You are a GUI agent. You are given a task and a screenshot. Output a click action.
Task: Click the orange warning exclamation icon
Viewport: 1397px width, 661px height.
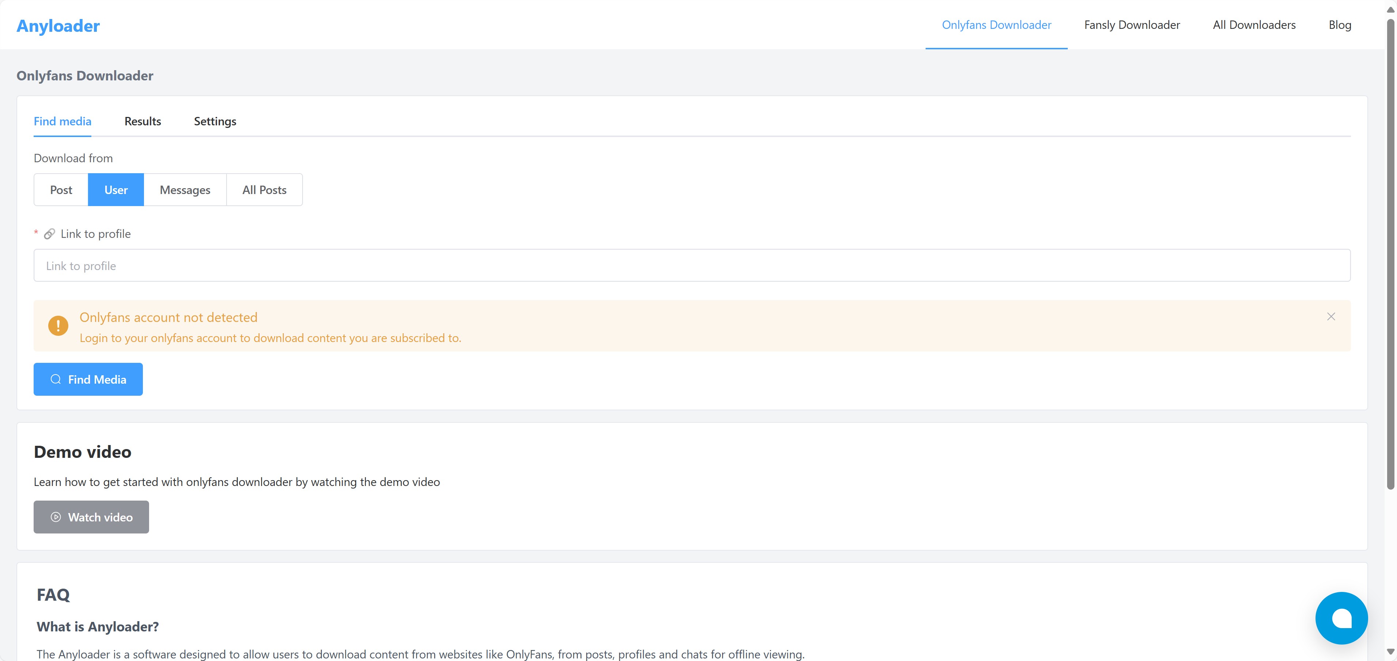click(58, 326)
